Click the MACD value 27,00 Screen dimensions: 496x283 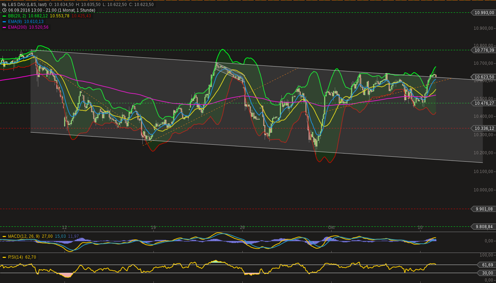coord(47,236)
